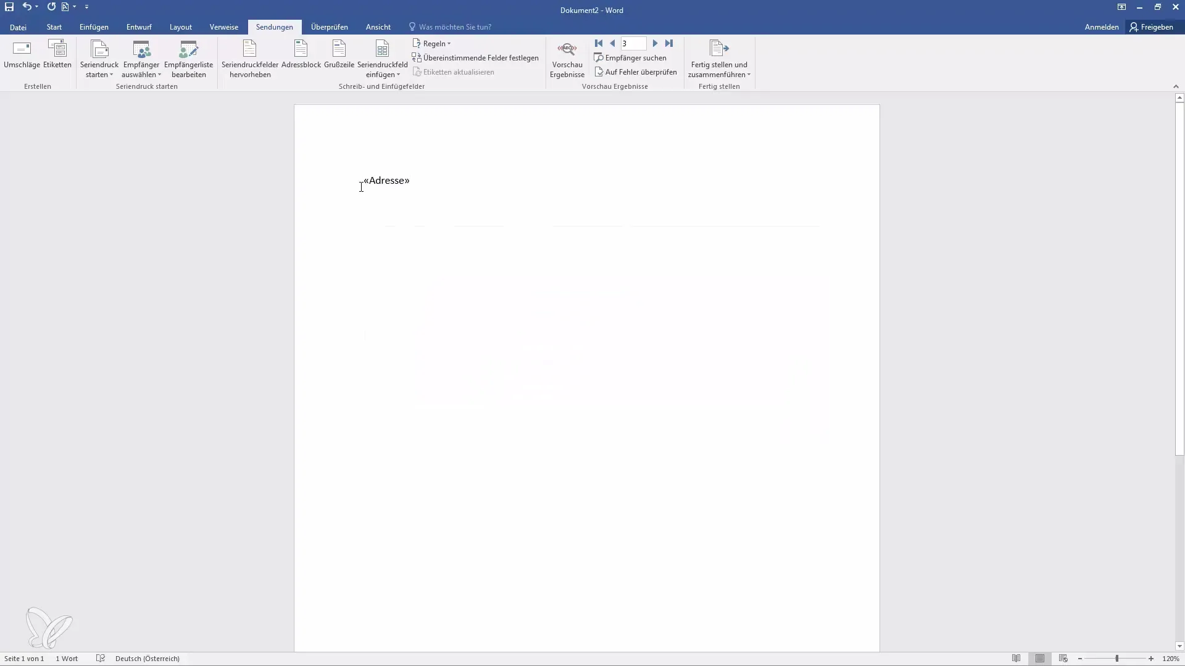This screenshot has height=666, width=1185.
Task: Go to previous record
Action: pyautogui.click(x=612, y=43)
